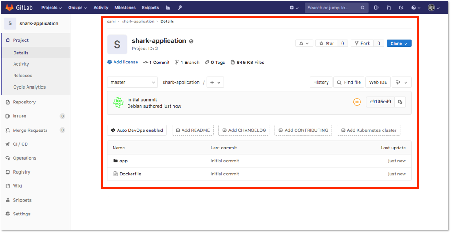The image size is (451, 233).
Task: Click the Initial commit title
Action: [142, 100]
